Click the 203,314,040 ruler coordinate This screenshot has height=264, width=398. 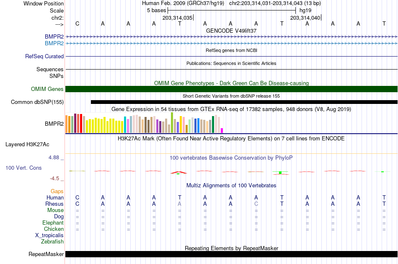[x=305, y=18]
